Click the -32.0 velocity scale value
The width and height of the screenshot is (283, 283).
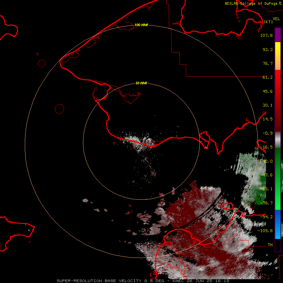266,161
